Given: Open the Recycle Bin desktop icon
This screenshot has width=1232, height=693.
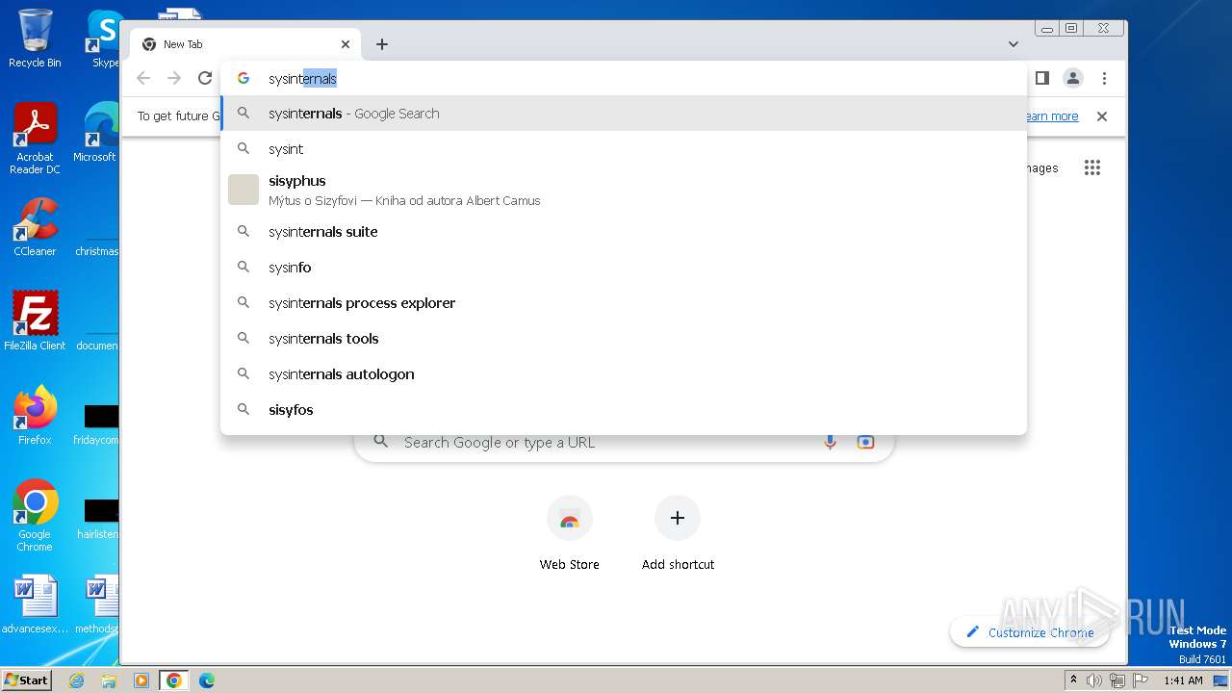Looking at the screenshot, I should (35, 38).
